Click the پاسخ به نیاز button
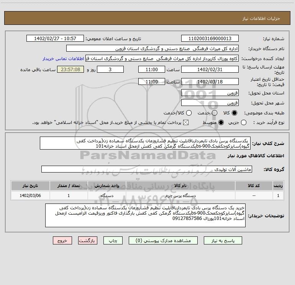 [223, 241]
